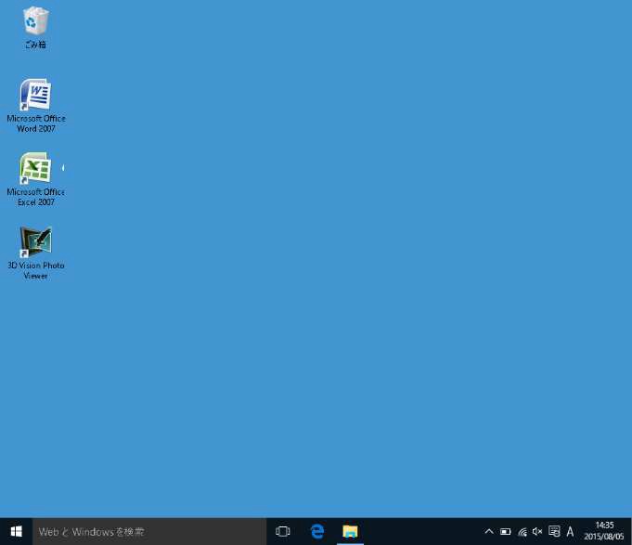Click the 'Microsoft Office Excel 2007' label text
The width and height of the screenshot is (632, 545).
[x=36, y=197]
